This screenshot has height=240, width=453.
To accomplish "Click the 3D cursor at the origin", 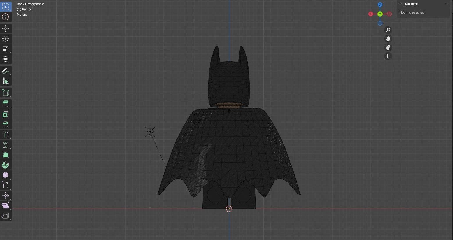I will pos(229,209).
